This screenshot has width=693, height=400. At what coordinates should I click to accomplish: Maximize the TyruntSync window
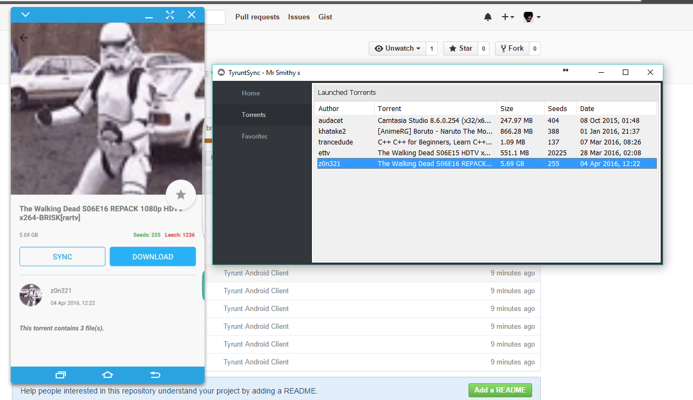[626, 72]
